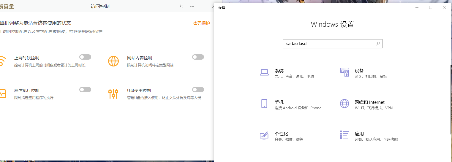
Task: Click 网站内容控制 heading text
Action: [x=140, y=58]
